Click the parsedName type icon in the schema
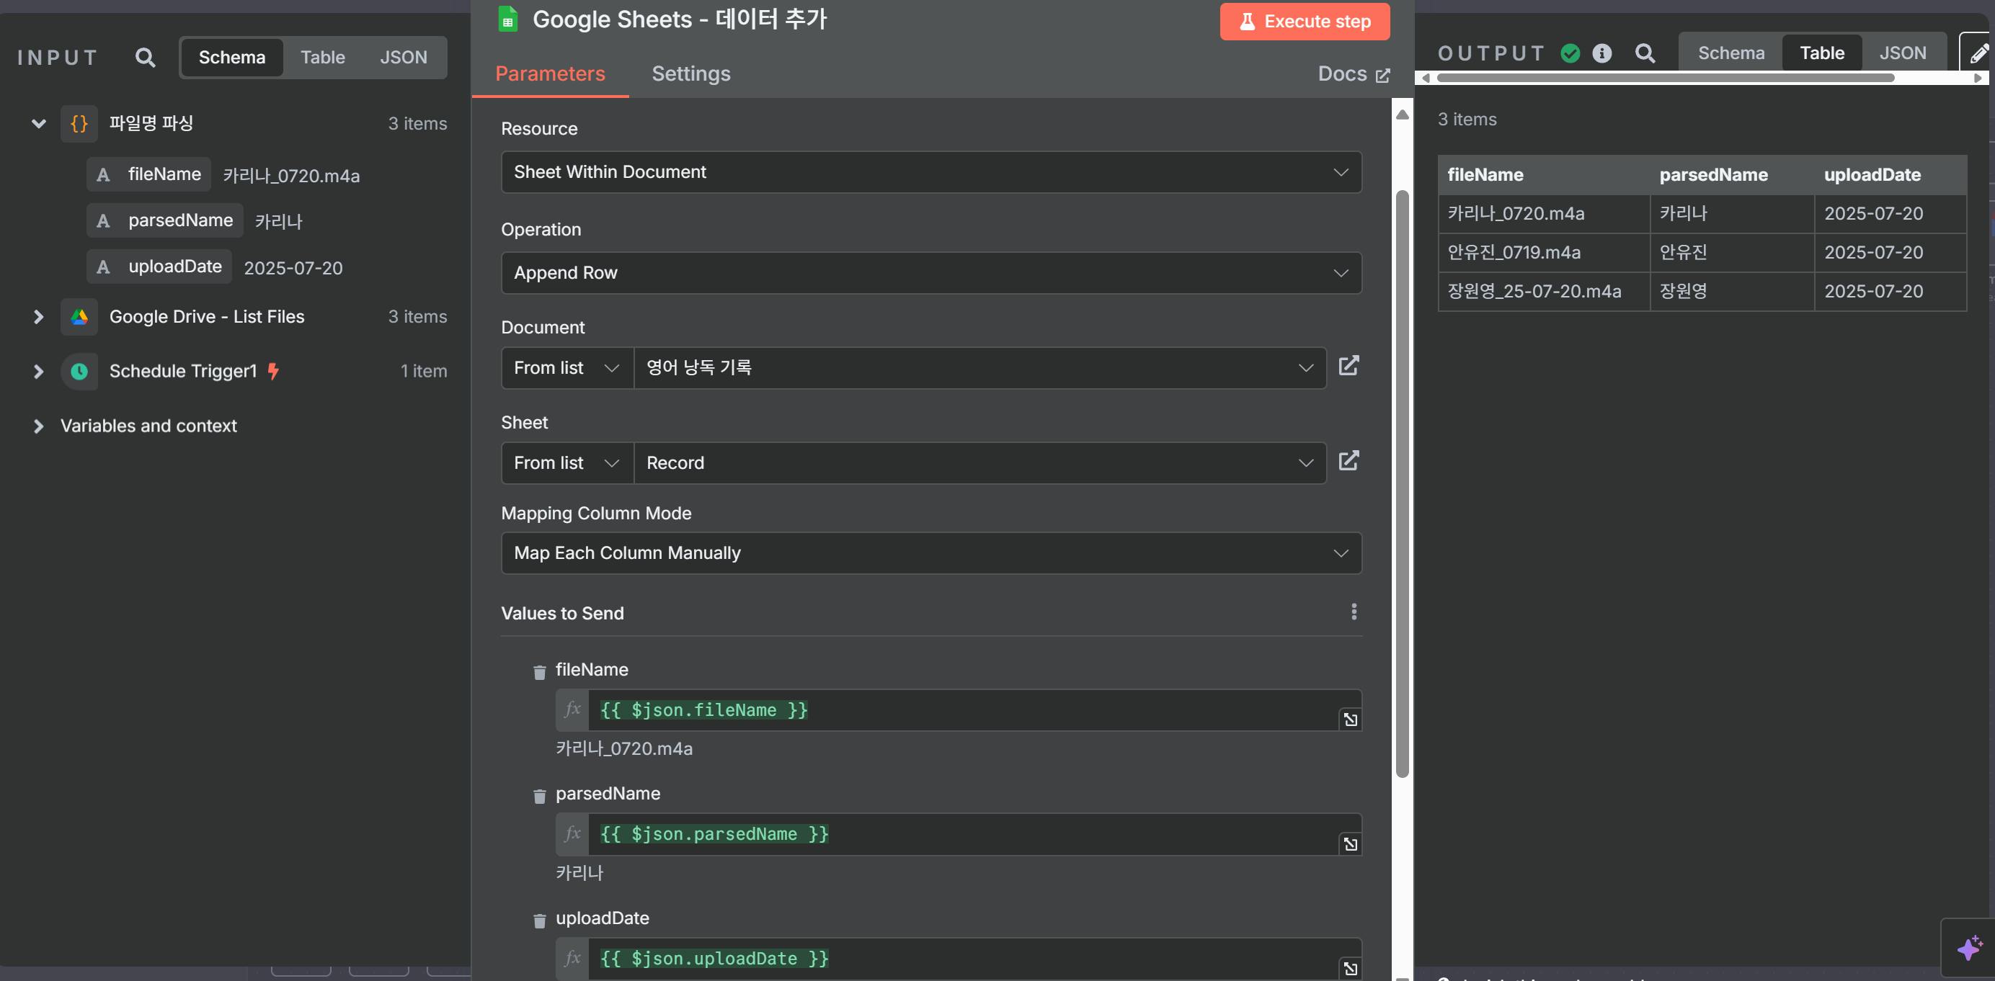This screenshot has width=1995, height=981. pyautogui.click(x=103, y=221)
